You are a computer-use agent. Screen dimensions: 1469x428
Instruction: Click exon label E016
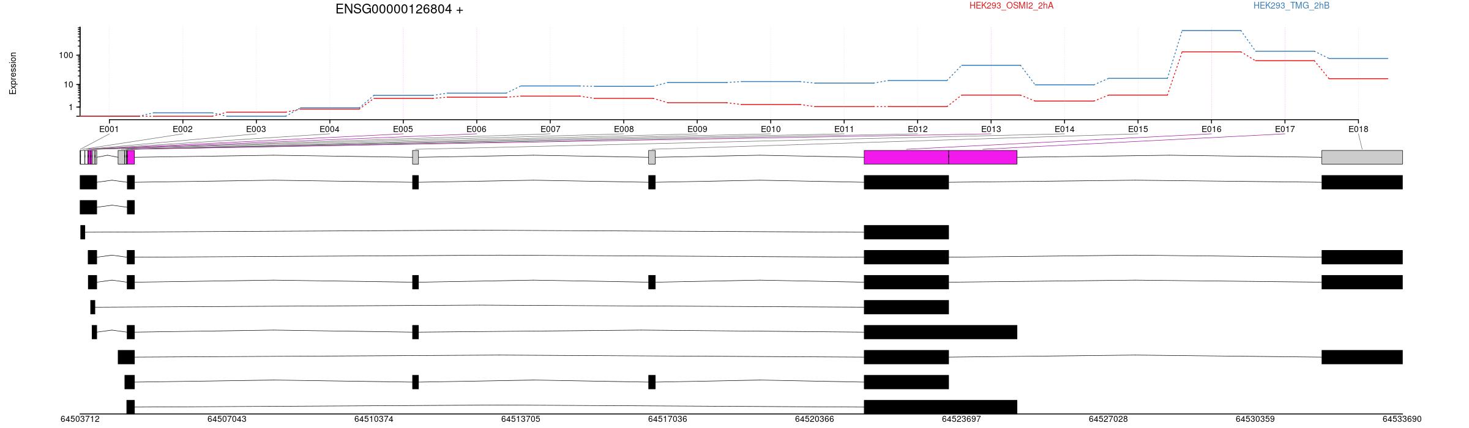point(1211,129)
